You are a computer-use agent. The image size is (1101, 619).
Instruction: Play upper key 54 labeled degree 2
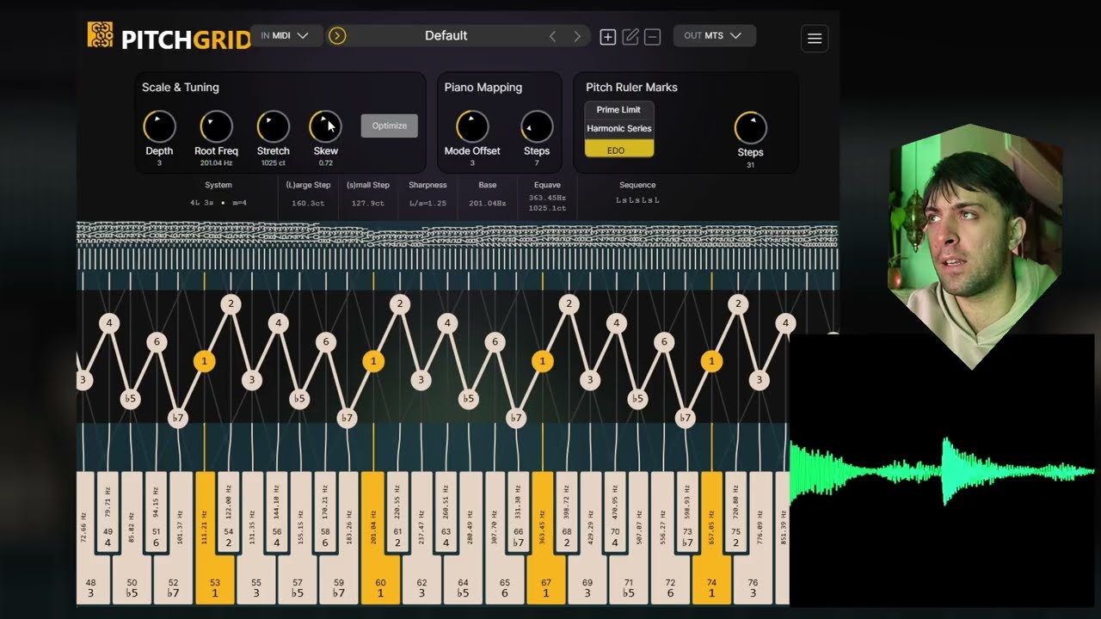(228, 513)
